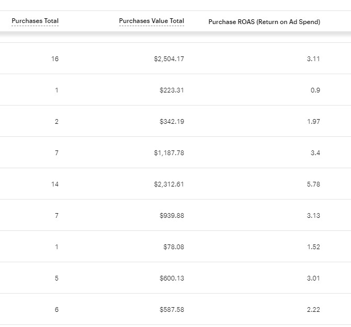Select the Purchase ROAS column header
Viewport: 351px width, 327px height.
[264, 22]
